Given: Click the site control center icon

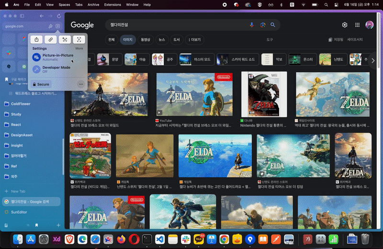Looking at the screenshot, I should click(x=57, y=26).
